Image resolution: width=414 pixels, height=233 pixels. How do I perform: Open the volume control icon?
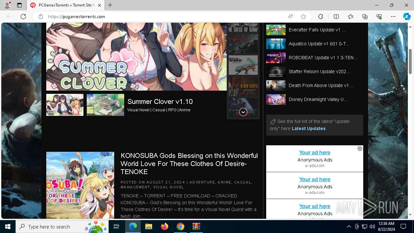(x=372, y=227)
